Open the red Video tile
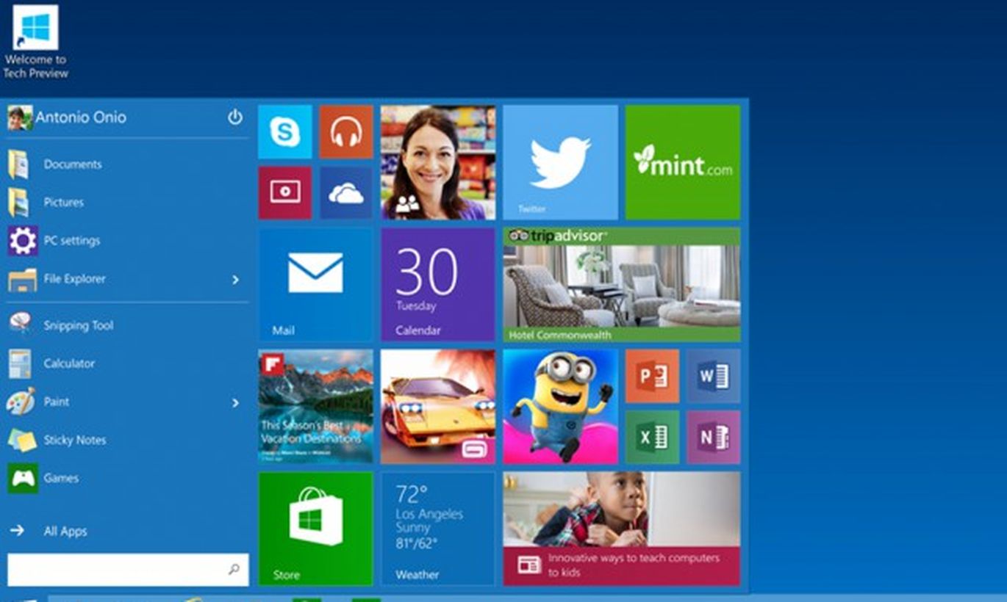 [285, 192]
